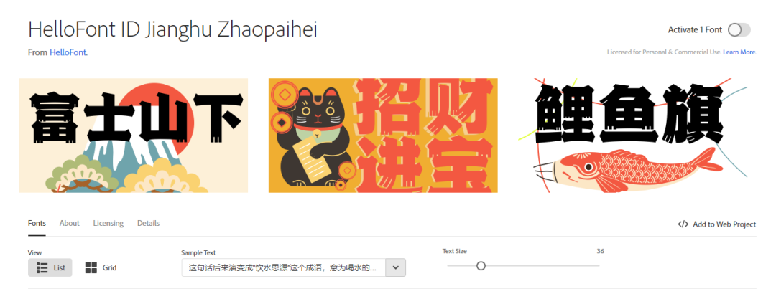The image size is (776, 299).
Task: Open the koi fish flag sample image
Action: coord(633,136)
